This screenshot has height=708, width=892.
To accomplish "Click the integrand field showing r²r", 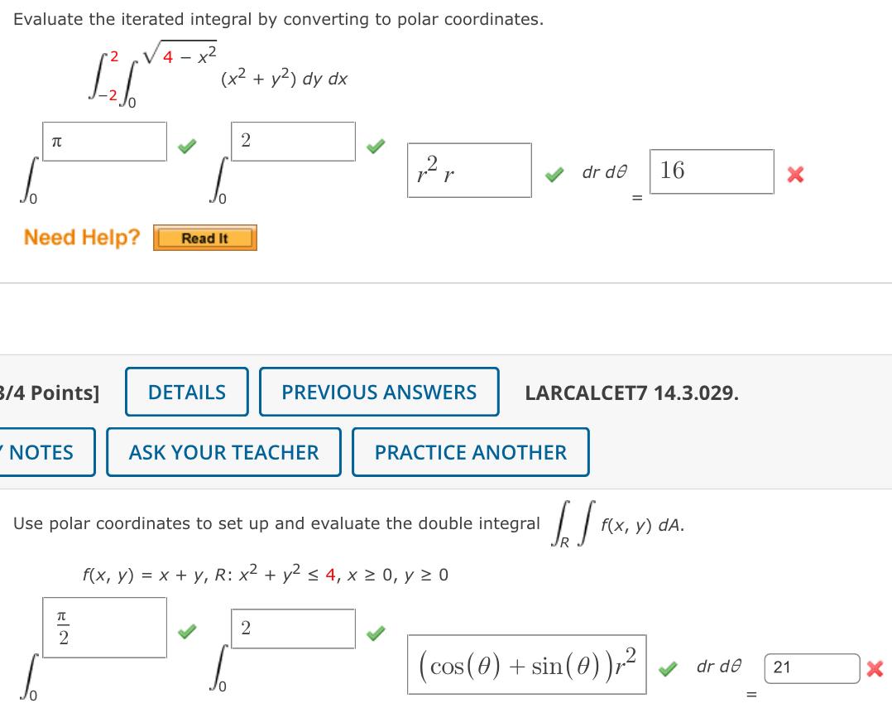I will tap(469, 171).
